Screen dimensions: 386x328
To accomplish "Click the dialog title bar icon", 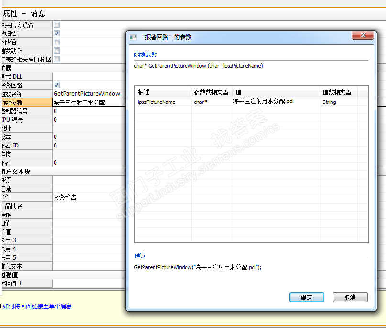I will (133, 37).
